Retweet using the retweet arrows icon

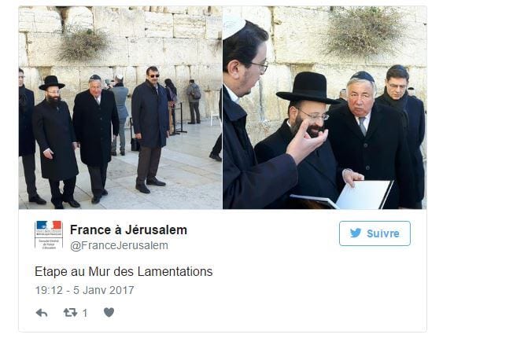click(70, 313)
